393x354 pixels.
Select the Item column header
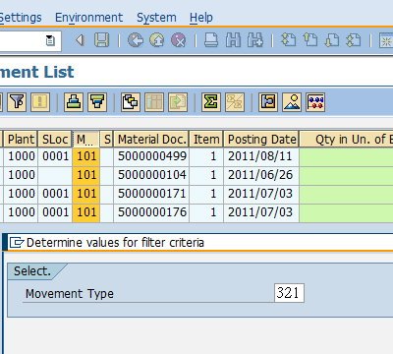(x=206, y=140)
